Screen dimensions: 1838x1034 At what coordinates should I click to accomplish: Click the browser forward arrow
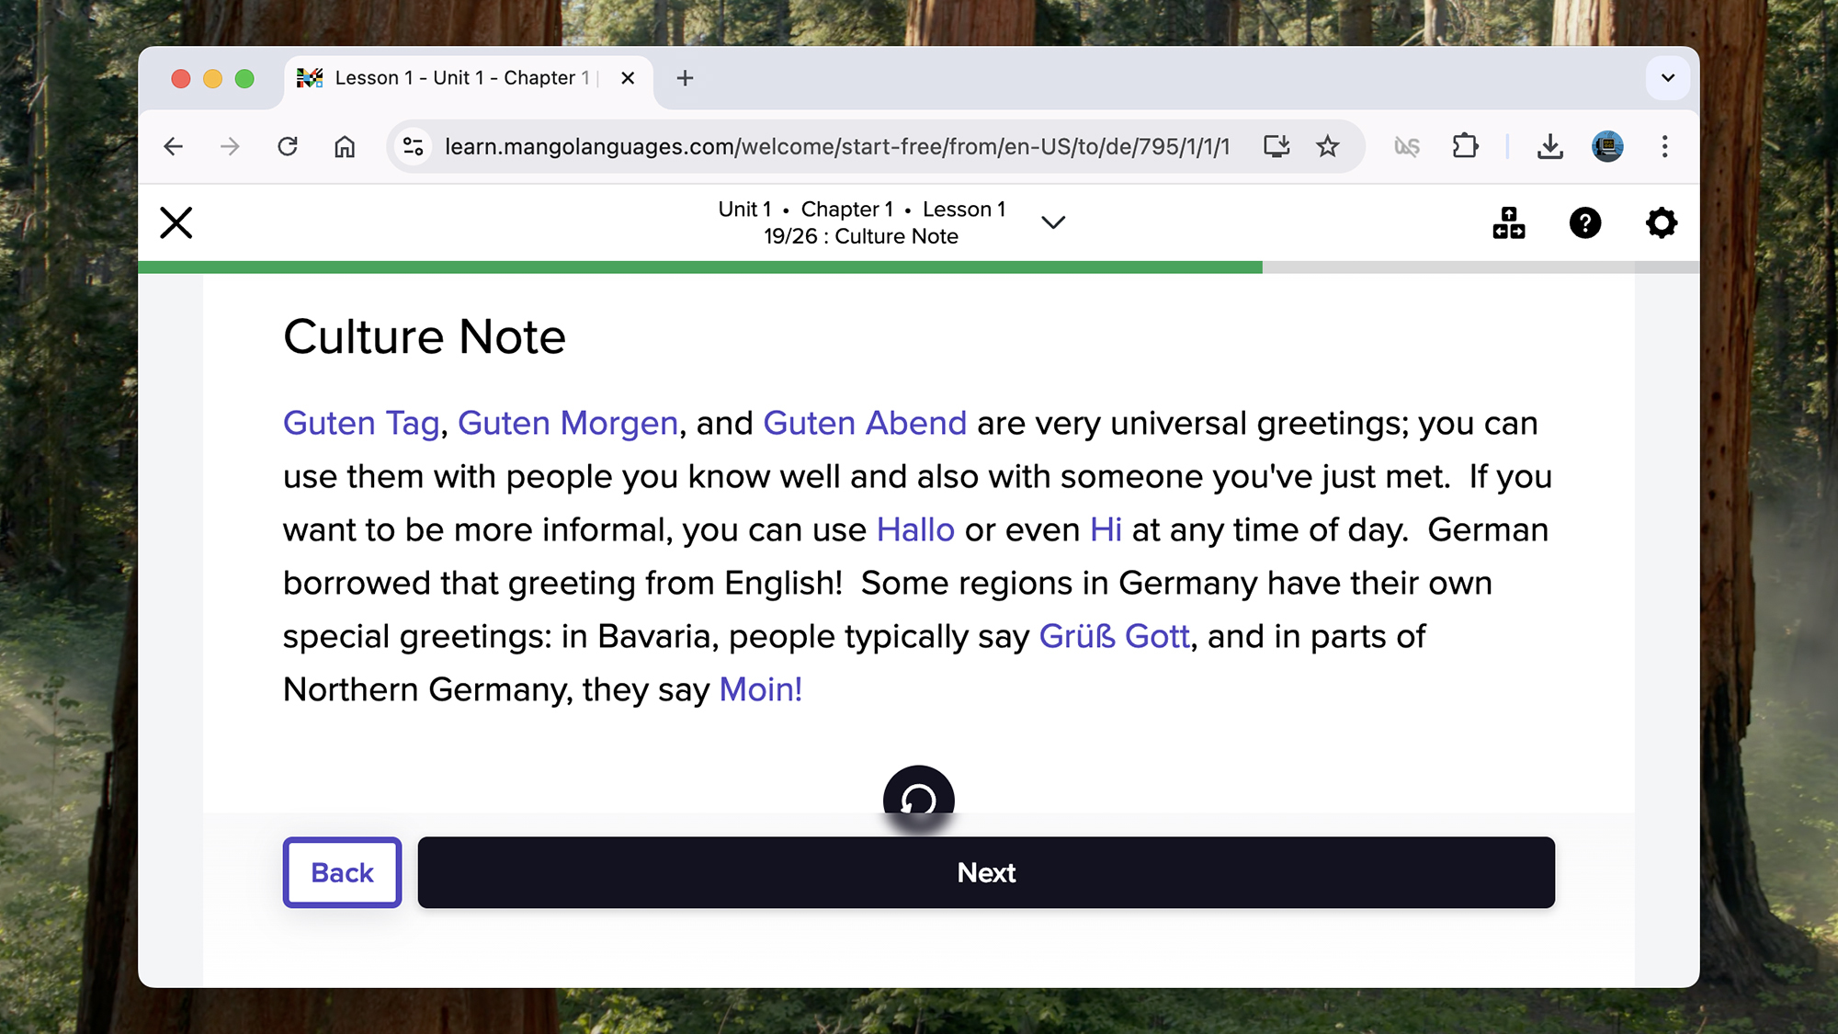coord(230,146)
